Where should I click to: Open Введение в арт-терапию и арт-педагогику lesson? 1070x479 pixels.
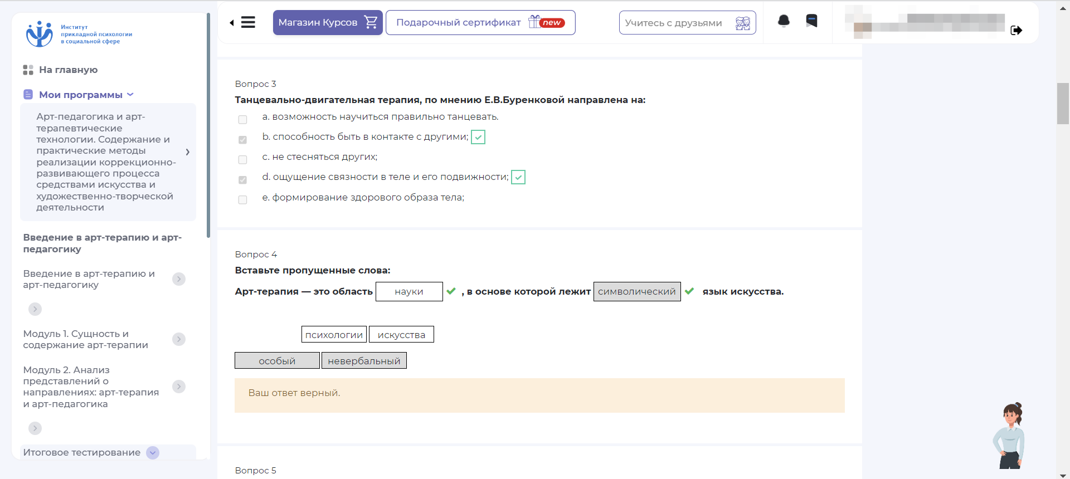click(x=89, y=279)
